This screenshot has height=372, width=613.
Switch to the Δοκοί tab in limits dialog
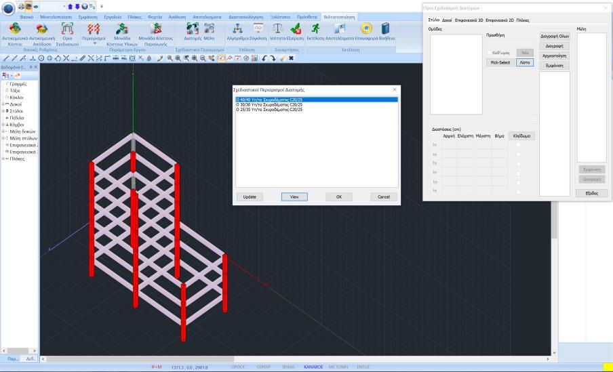click(x=447, y=20)
